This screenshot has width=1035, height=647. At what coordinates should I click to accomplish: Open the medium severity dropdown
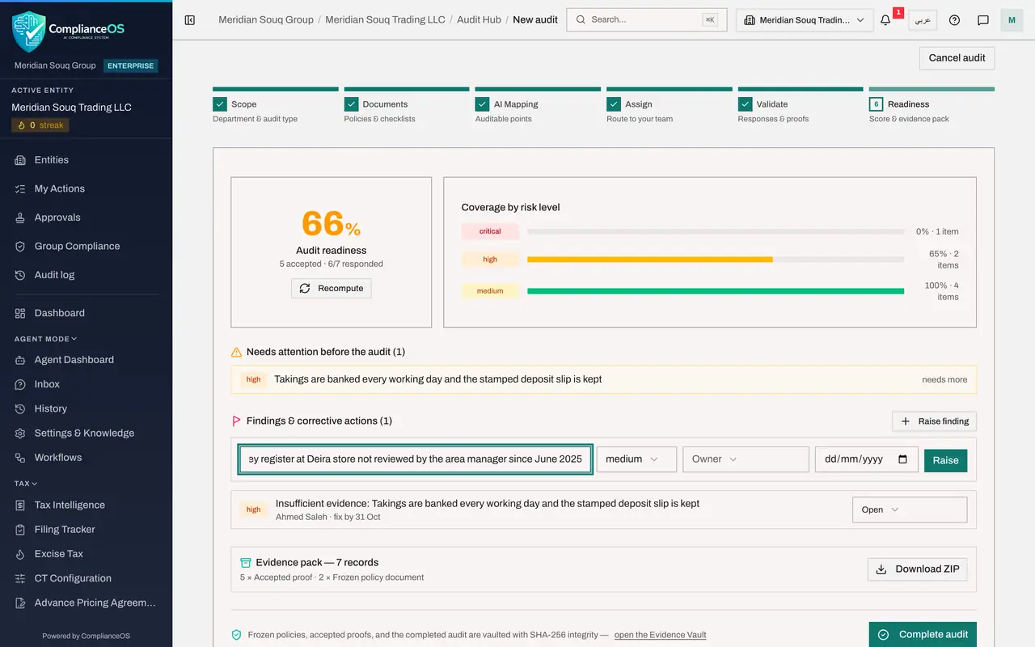637,459
